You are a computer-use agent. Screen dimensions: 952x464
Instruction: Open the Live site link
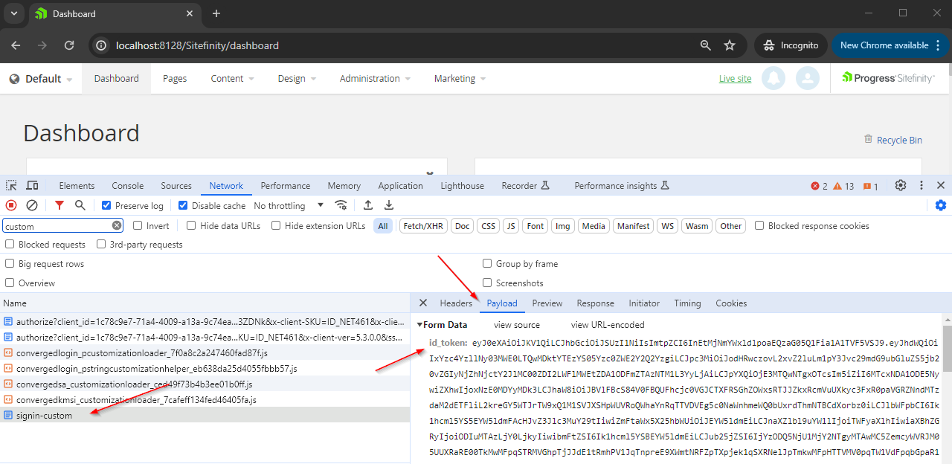(x=736, y=79)
